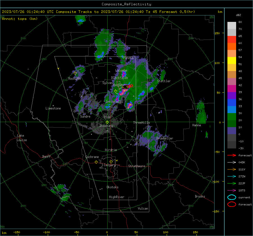
Task: Click the HighRiver city label
Action: (x=117, y=197)
